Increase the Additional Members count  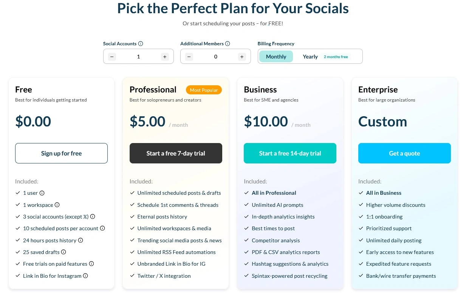242,56
